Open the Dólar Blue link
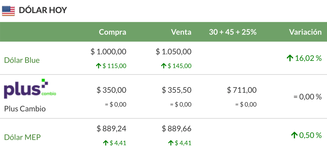Image resolution: width=327 pixels, height=151 pixels. click(x=22, y=60)
